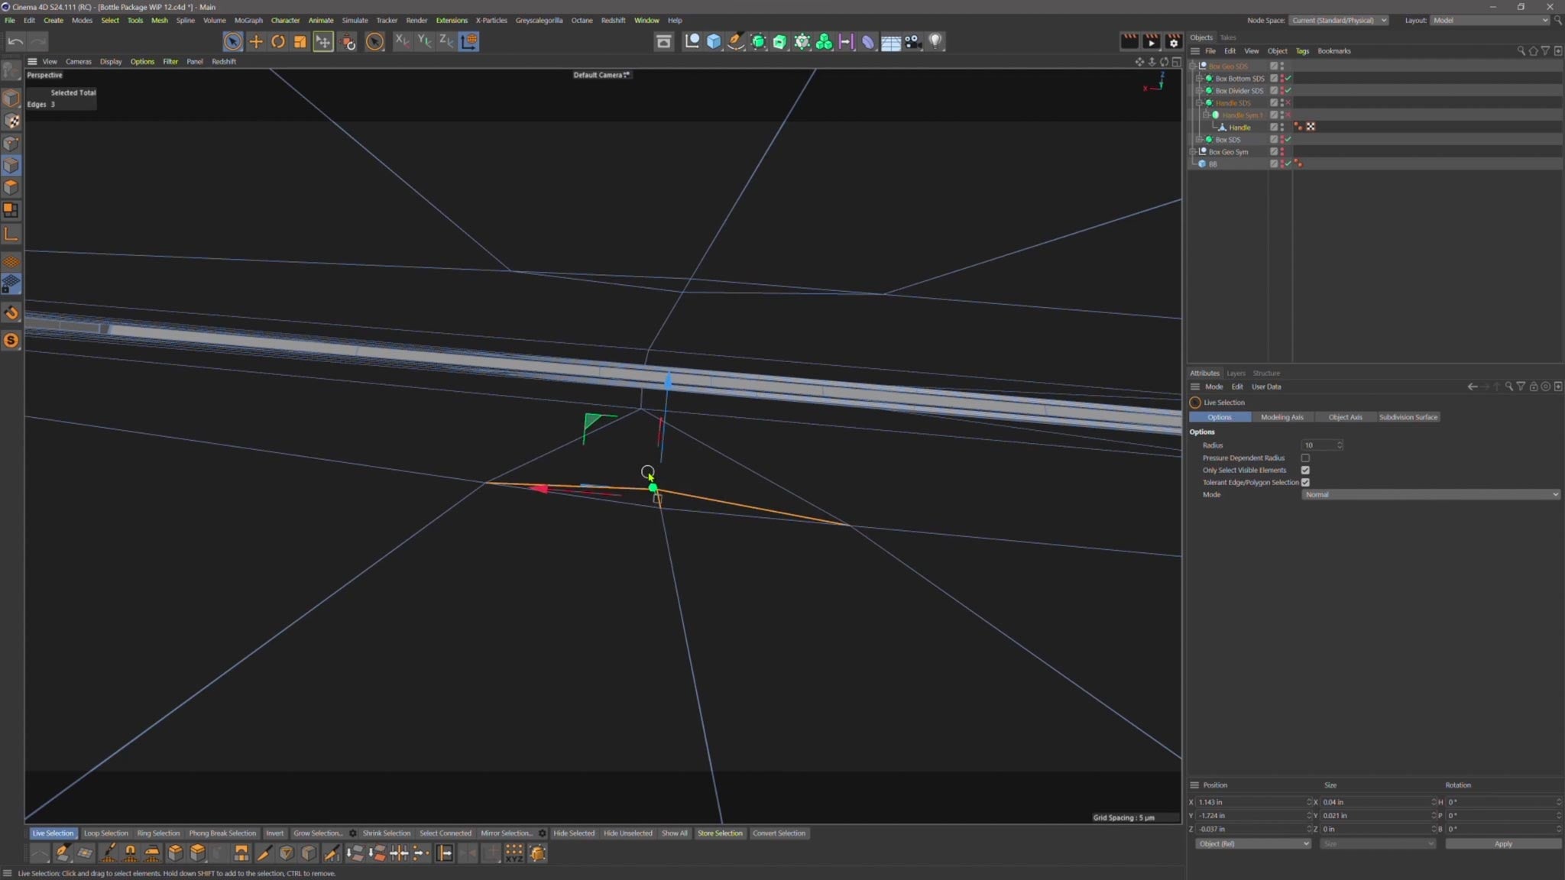Toggle the green enable check on Box SDS
The height and width of the screenshot is (880, 1565).
coord(1288,140)
